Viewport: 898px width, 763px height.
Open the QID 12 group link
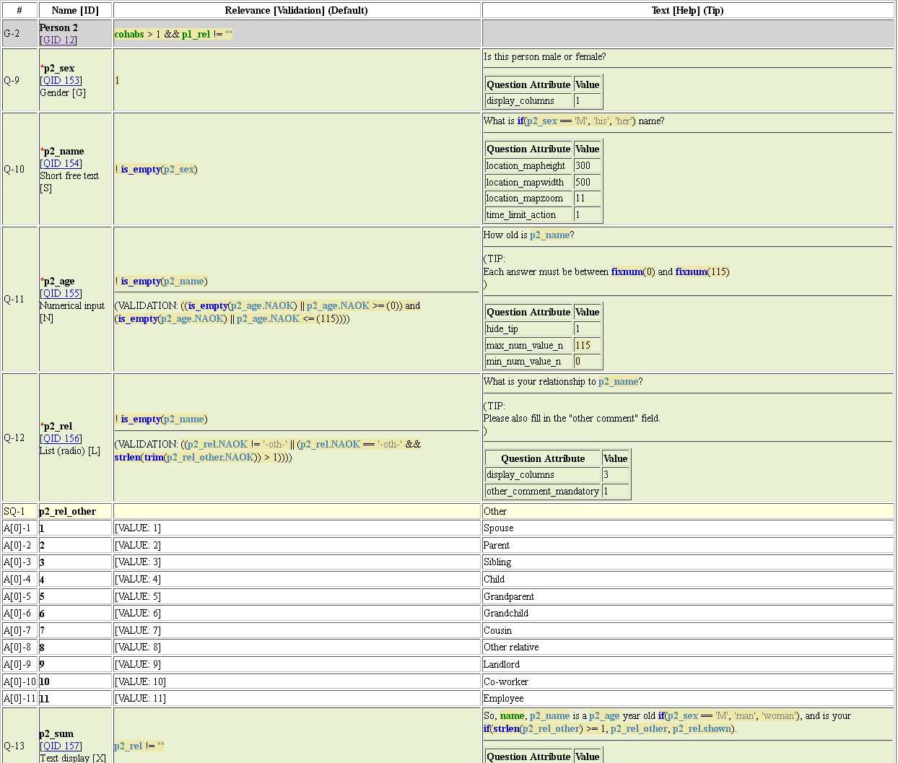58,40
